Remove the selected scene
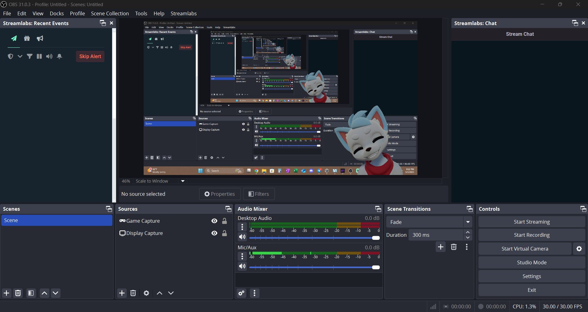Screen dimensions: 588x312 pyautogui.click(x=18, y=293)
